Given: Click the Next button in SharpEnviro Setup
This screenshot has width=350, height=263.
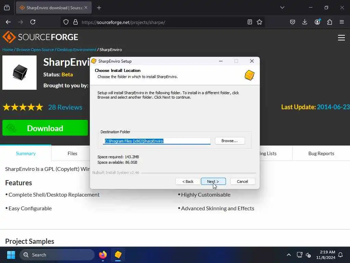Looking at the screenshot, I should [x=213, y=181].
